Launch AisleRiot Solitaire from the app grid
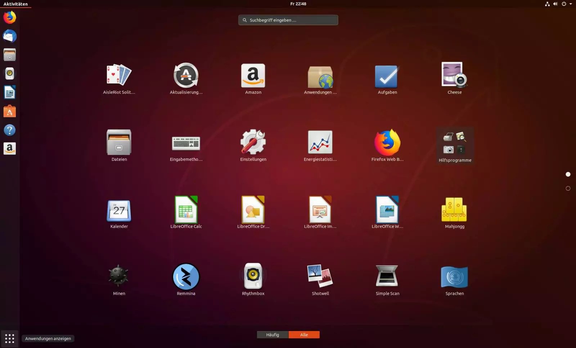Image resolution: width=576 pixels, height=348 pixels. pos(119,79)
